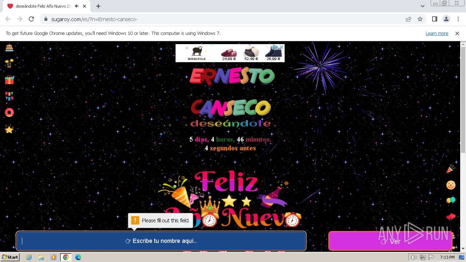Open the volume control in system tray

[414, 257]
